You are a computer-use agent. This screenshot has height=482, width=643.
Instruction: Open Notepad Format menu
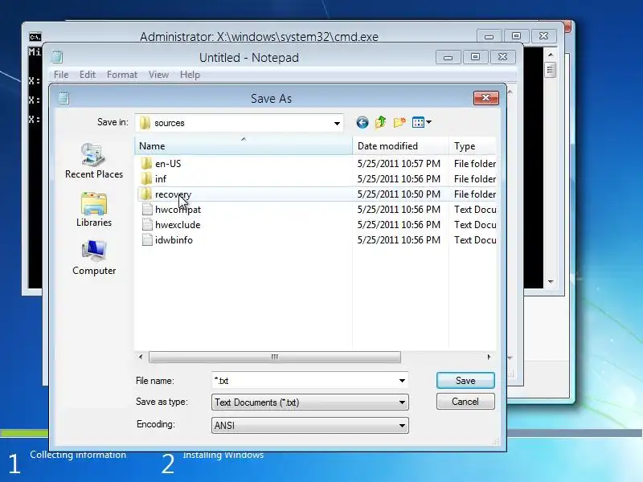122,75
